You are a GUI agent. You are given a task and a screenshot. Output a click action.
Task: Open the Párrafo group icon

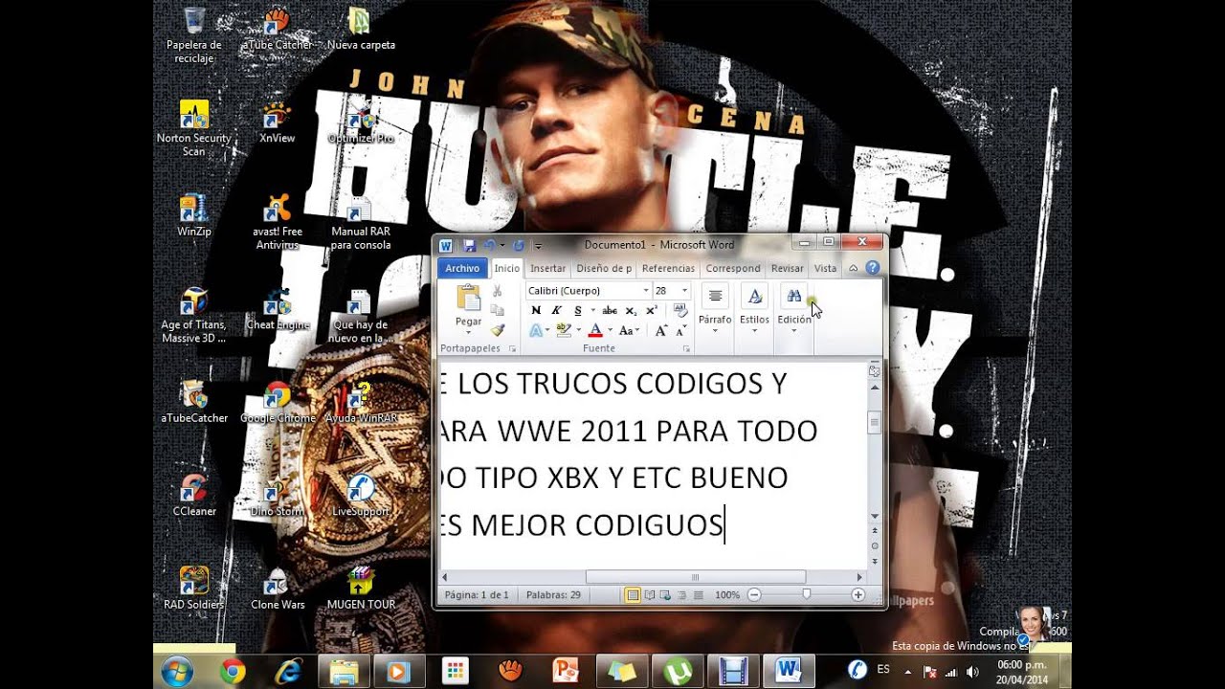tap(715, 297)
